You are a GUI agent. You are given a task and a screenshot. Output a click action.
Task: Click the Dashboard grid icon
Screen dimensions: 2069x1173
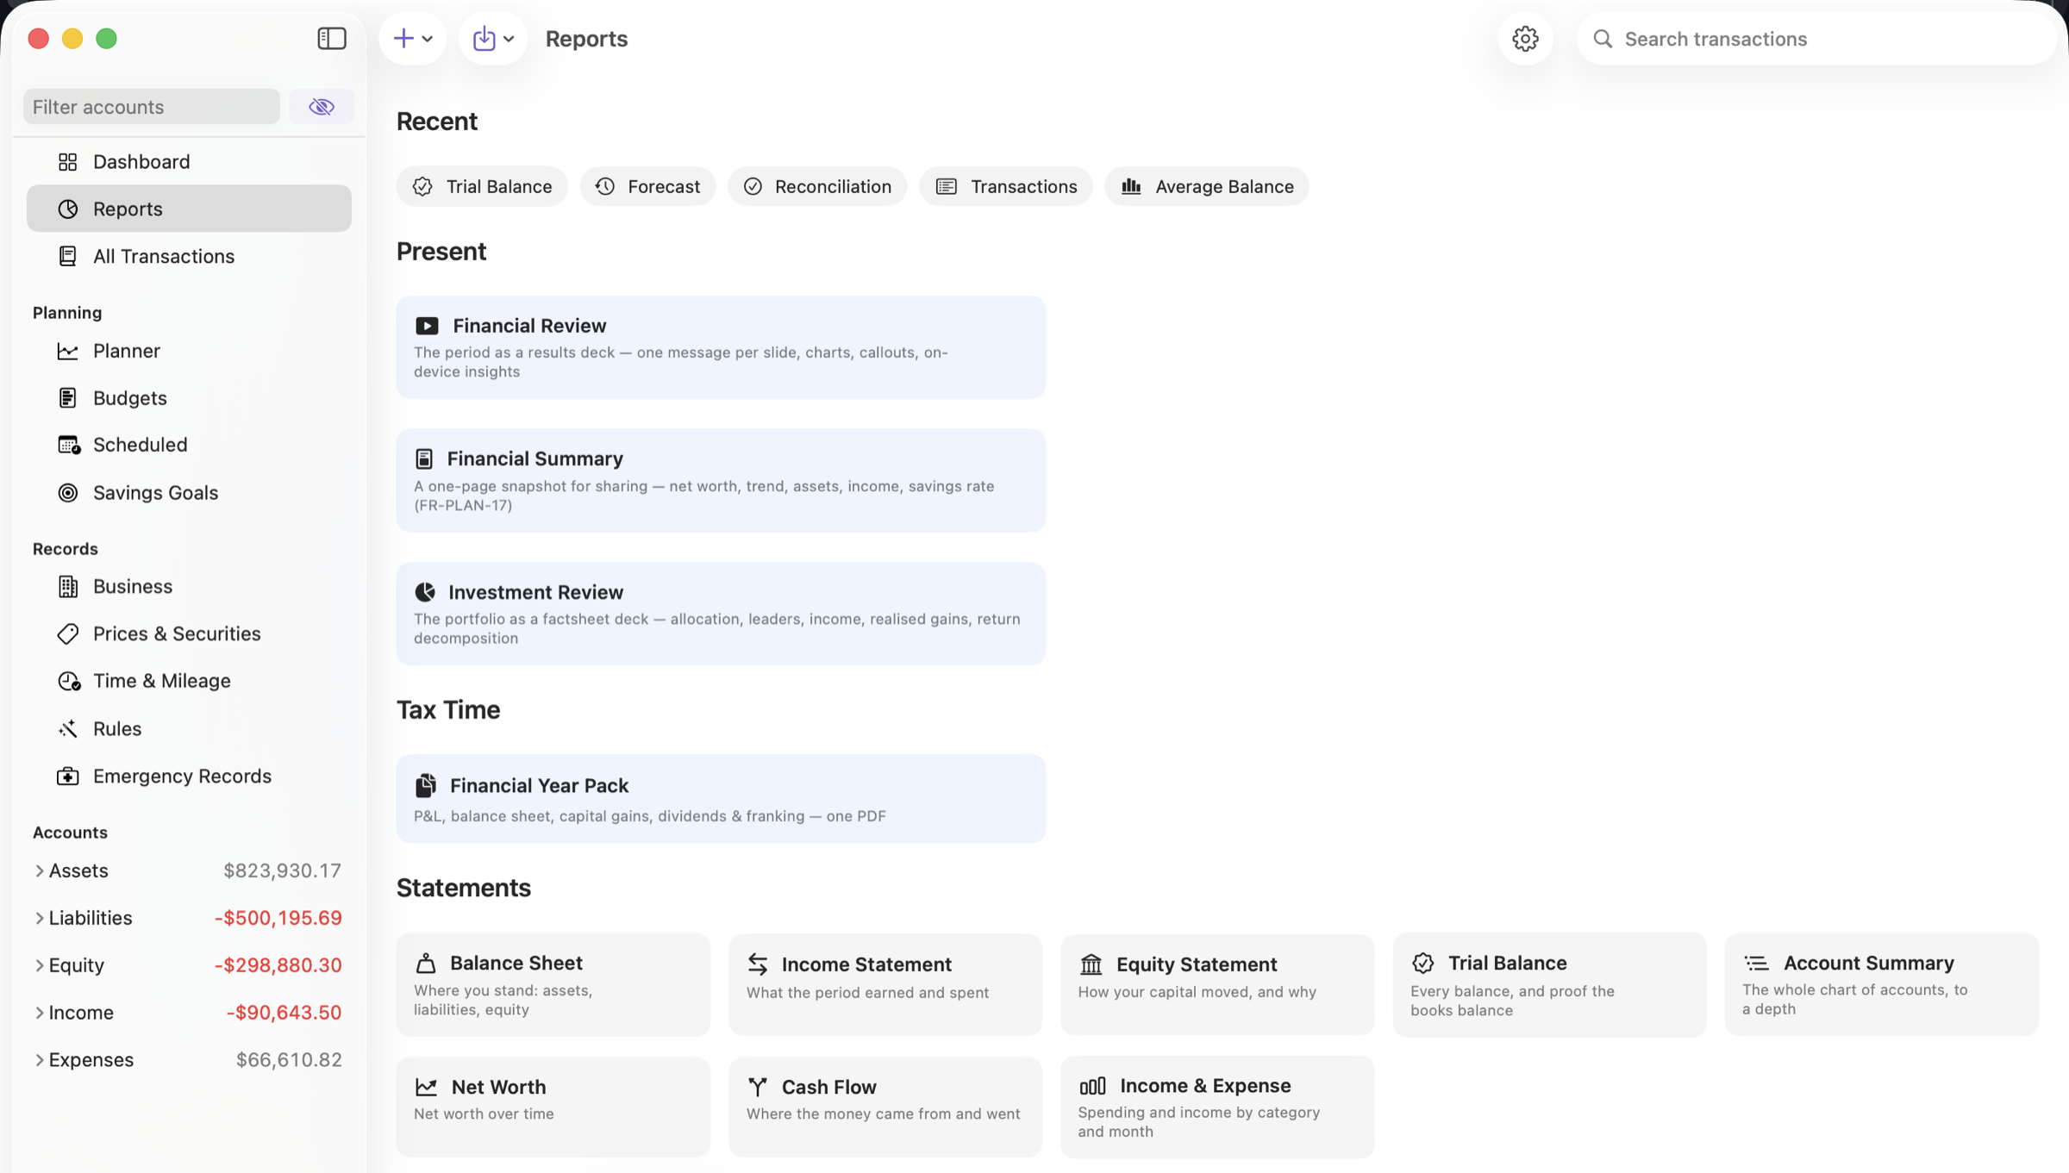coord(68,162)
